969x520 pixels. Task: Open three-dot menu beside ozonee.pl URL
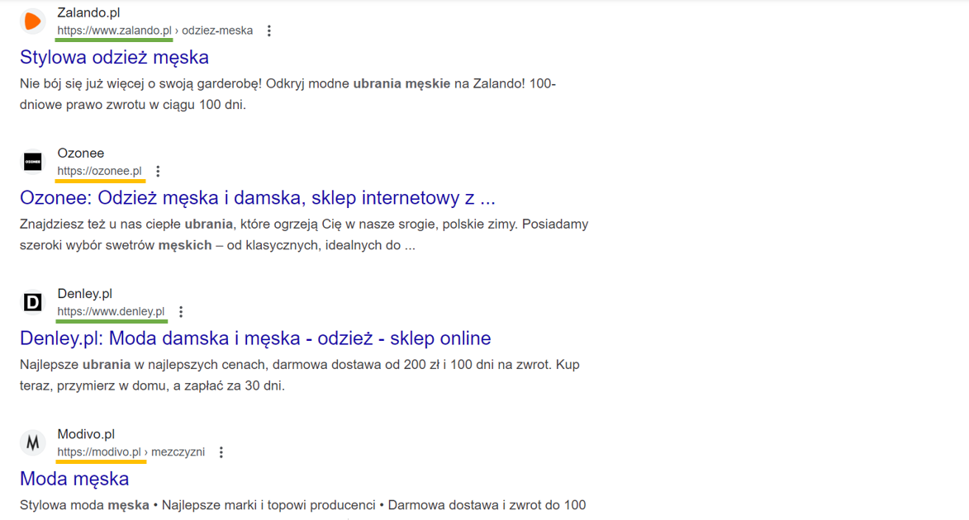pyautogui.click(x=159, y=171)
